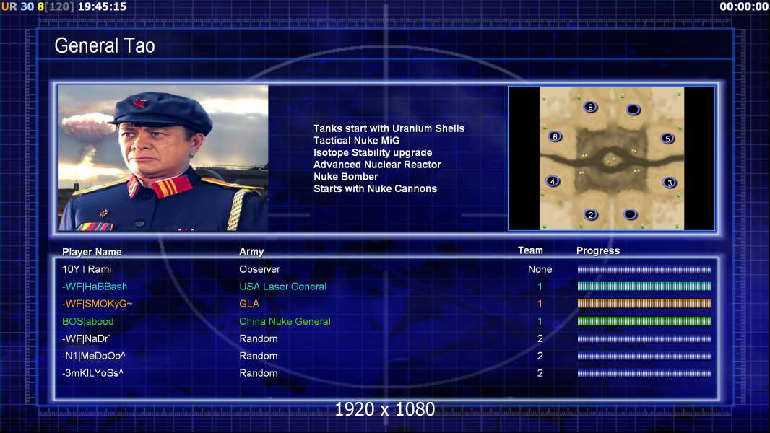Click team number for BOS|abood
This screenshot has height=433, width=770.
pos(540,321)
